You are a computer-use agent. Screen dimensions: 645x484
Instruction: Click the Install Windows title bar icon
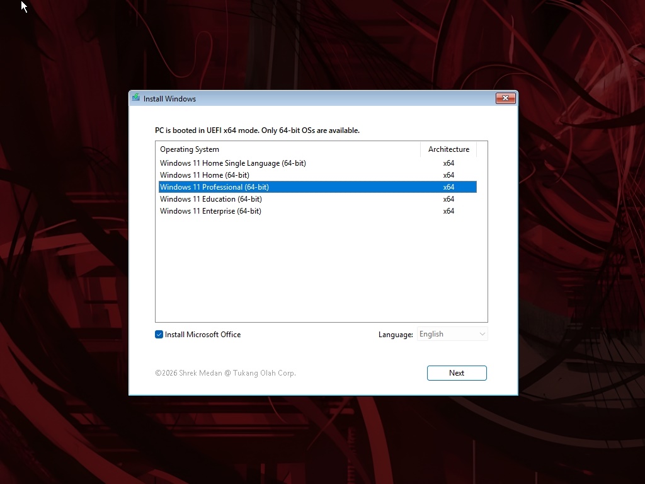coord(136,98)
